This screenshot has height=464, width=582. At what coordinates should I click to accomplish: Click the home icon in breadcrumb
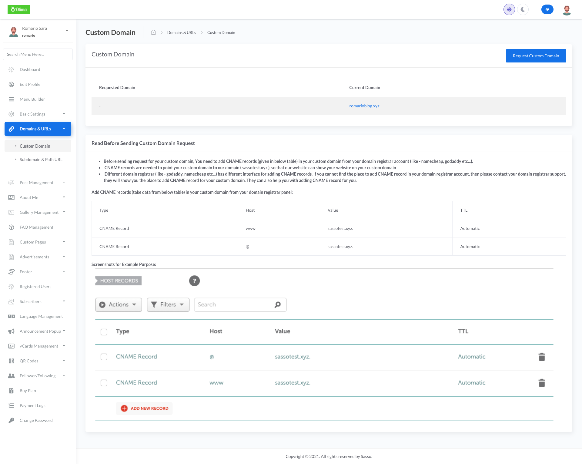pyautogui.click(x=153, y=32)
